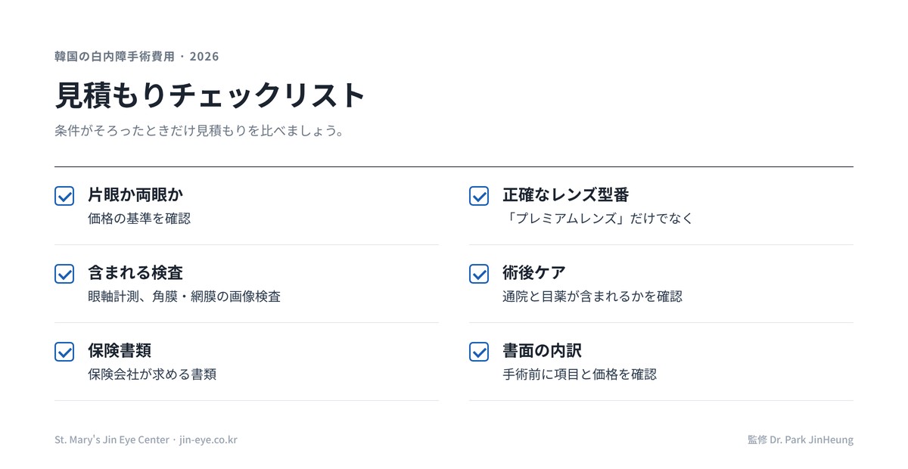Select the 正確なレンズ型番 item title
The height and width of the screenshot is (469, 908).
[x=566, y=194]
